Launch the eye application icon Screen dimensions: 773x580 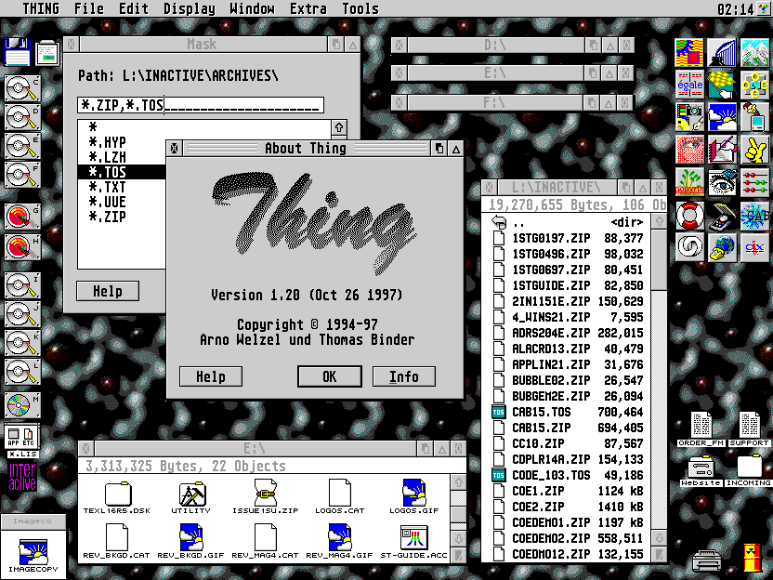722,182
